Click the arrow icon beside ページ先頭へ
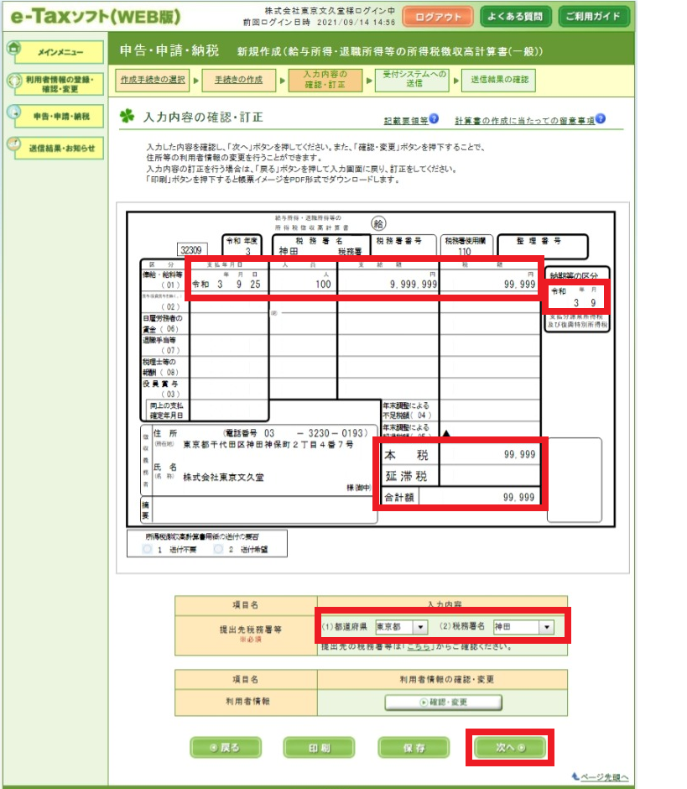This screenshot has height=789, width=687. pyautogui.click(x=575, y=777)
